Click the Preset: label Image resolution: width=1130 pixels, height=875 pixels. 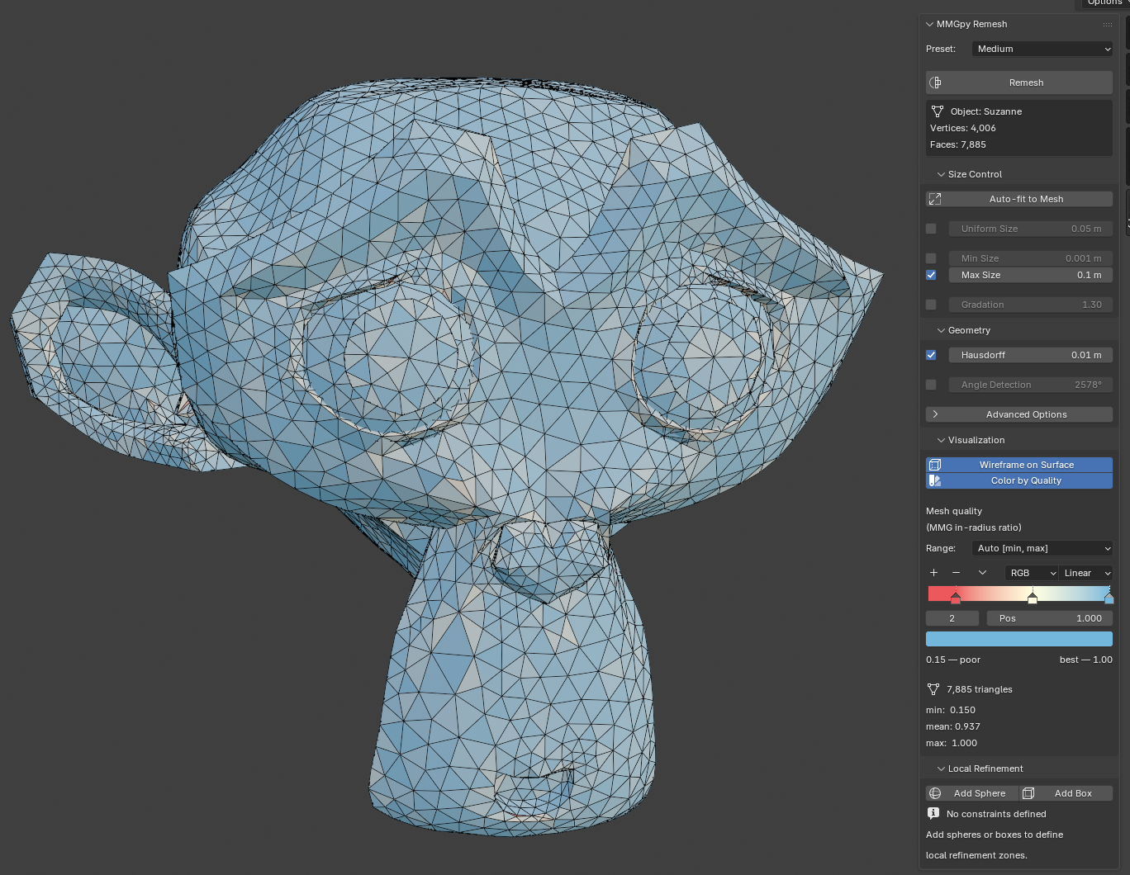click(941, 49)
